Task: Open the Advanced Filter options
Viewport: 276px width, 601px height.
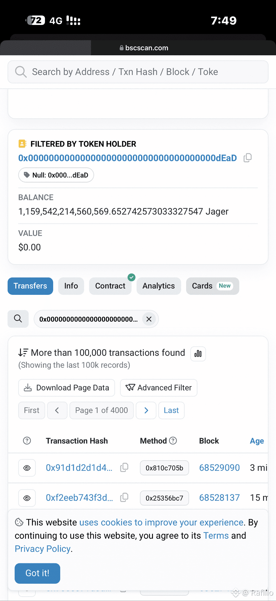Action: pos(159,388)
